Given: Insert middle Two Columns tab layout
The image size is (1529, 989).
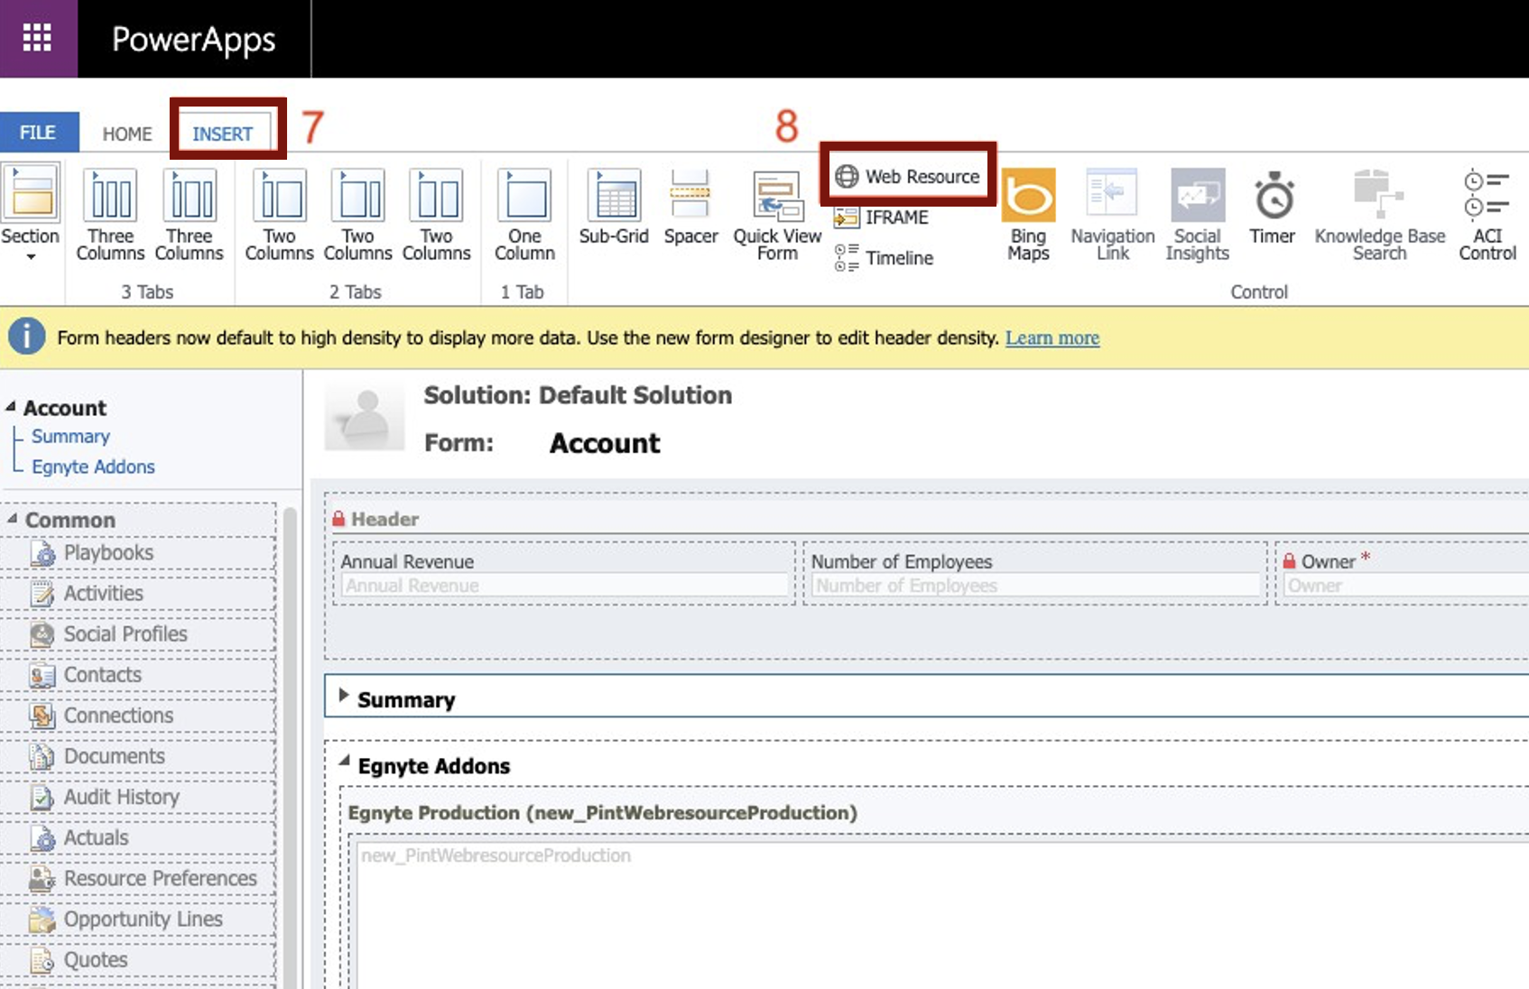Looking at the screenshot, I should click(357, 215).
